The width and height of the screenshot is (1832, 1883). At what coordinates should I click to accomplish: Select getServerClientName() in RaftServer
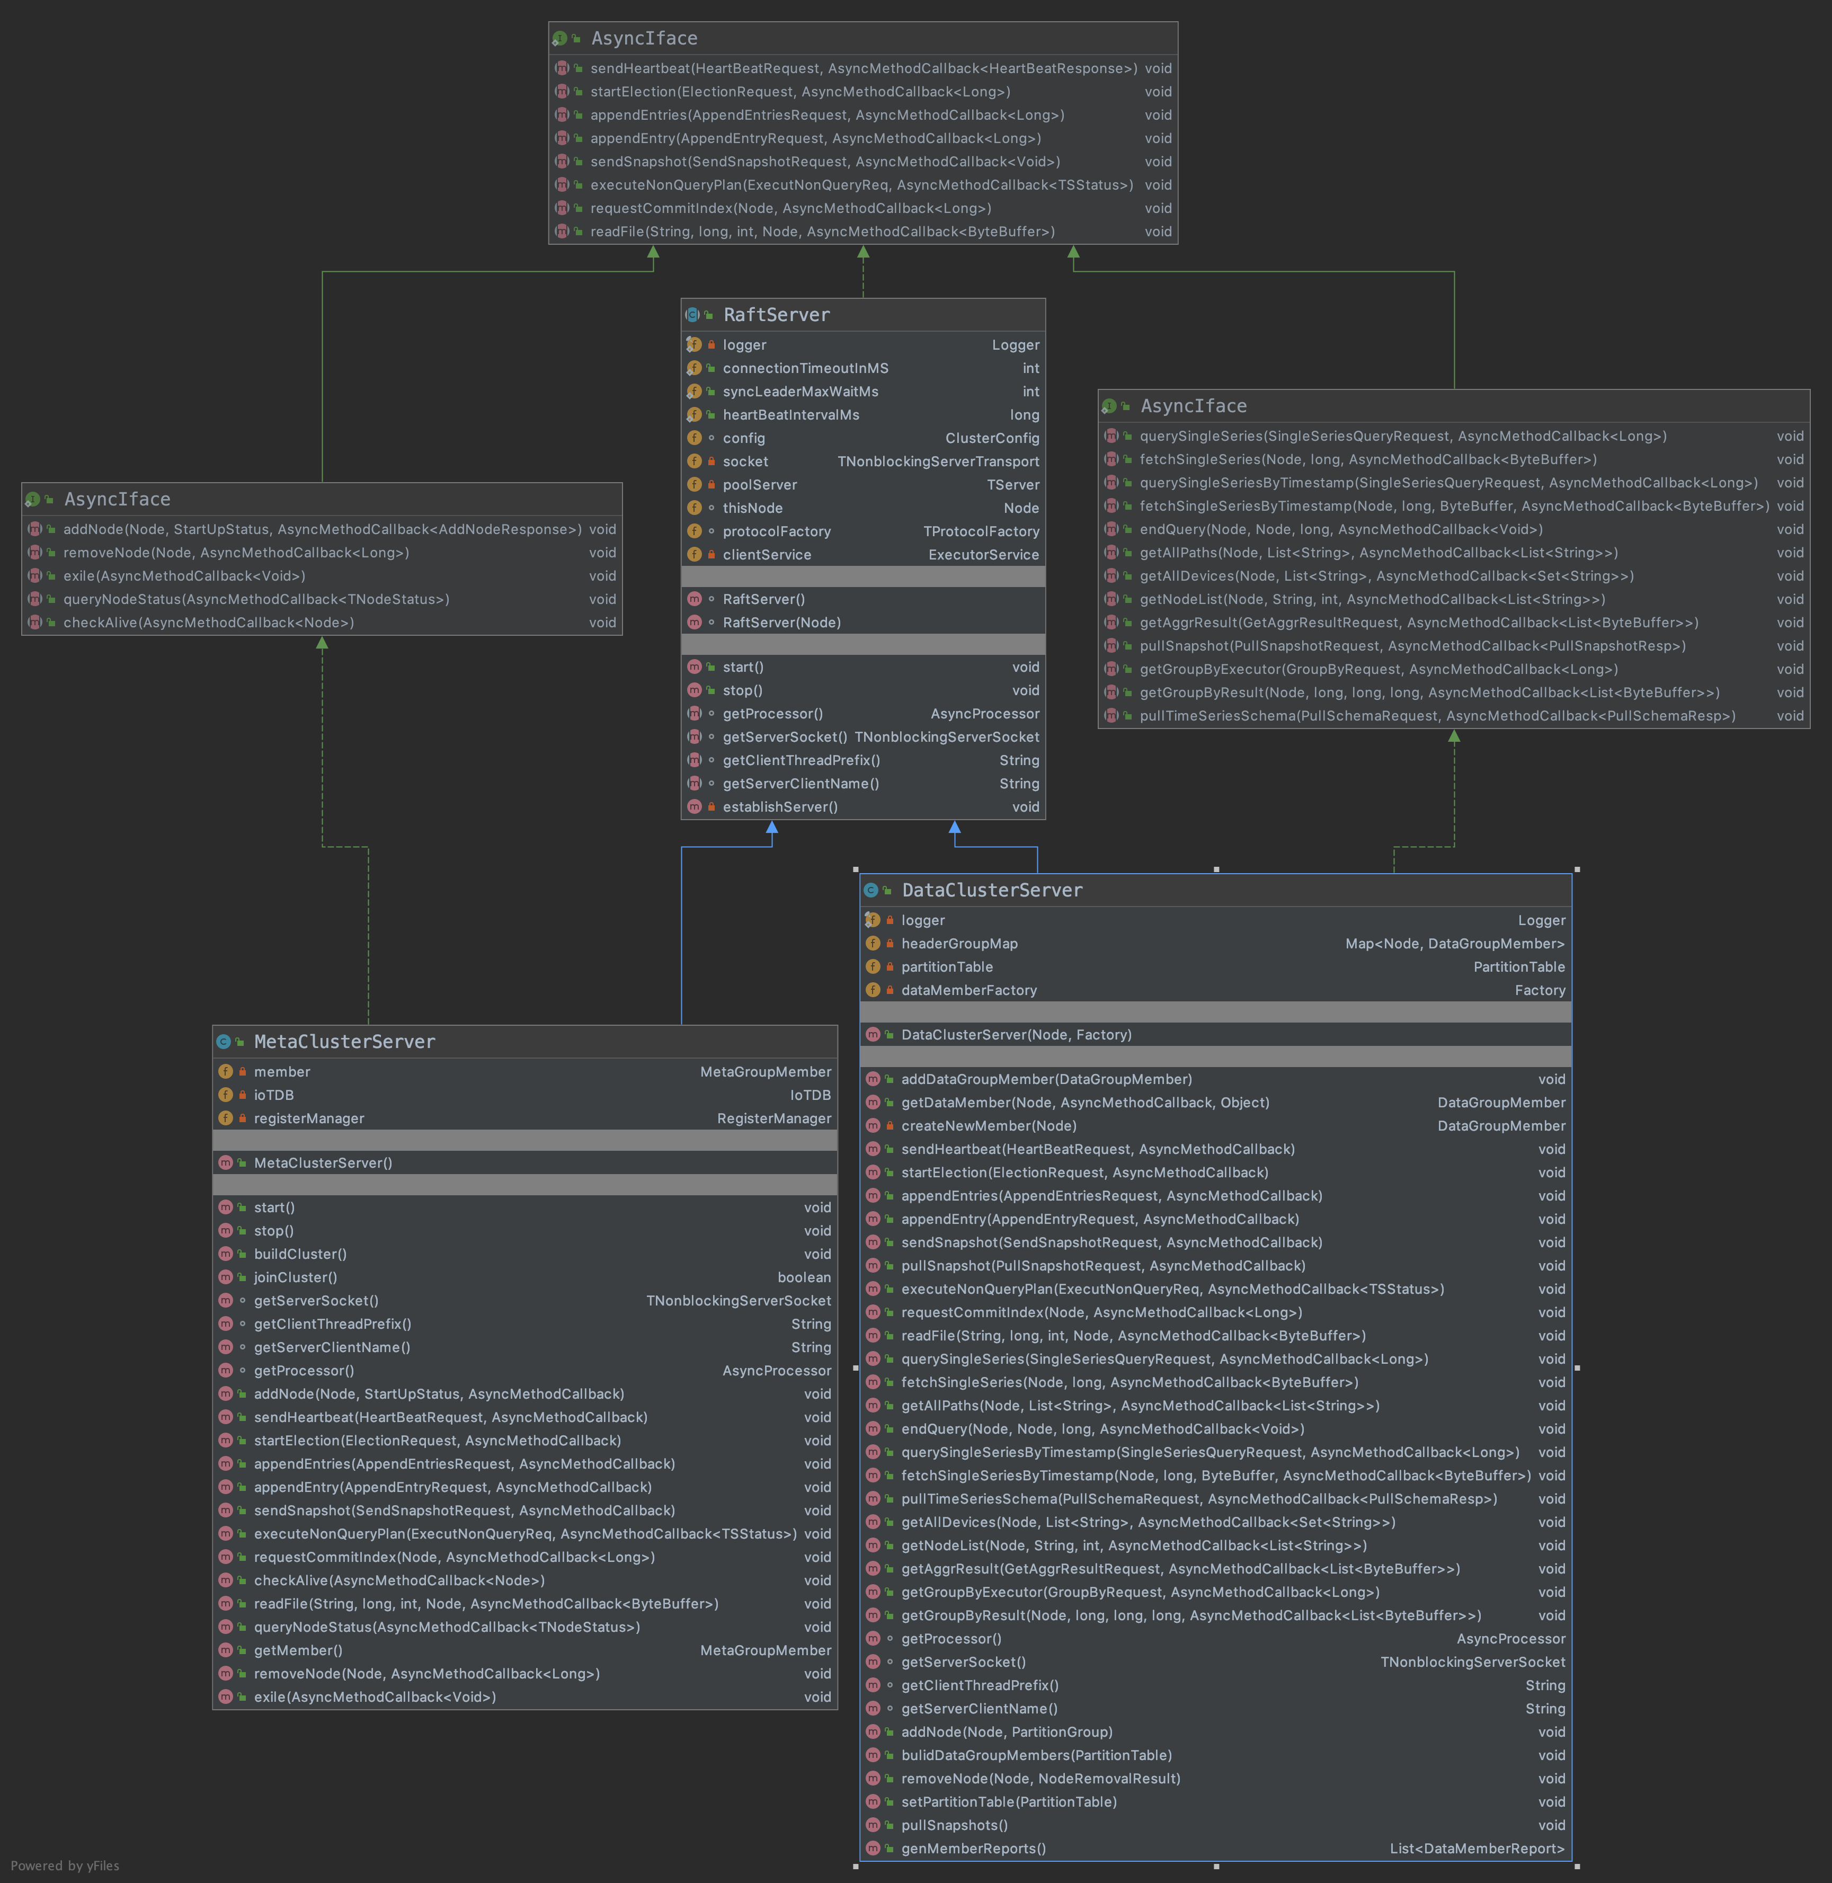point(863,783)
